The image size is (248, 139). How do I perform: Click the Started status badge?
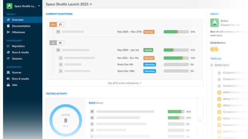click(148, 50)
